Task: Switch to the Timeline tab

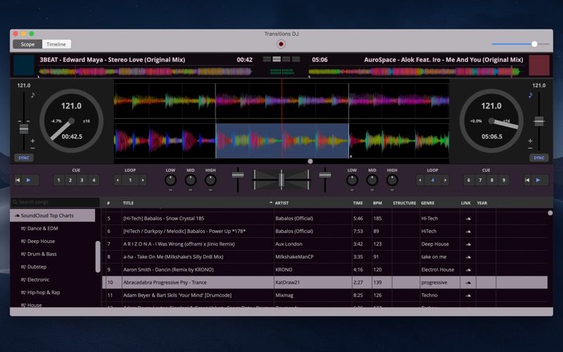Action: coord(56,44)
